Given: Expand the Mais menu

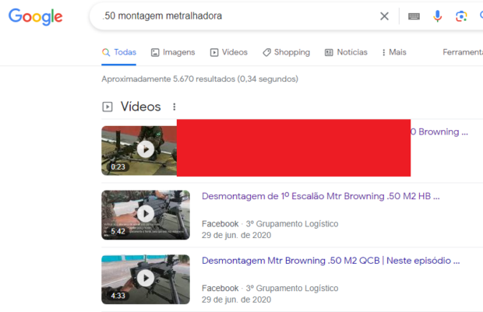Looking at the screenshot, I should point(394,52).
